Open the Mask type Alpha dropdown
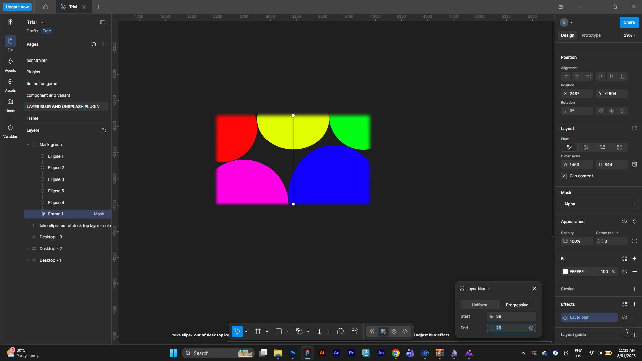Image resolution: width=642 pixels, height=361 pixels. pos(600,204)
